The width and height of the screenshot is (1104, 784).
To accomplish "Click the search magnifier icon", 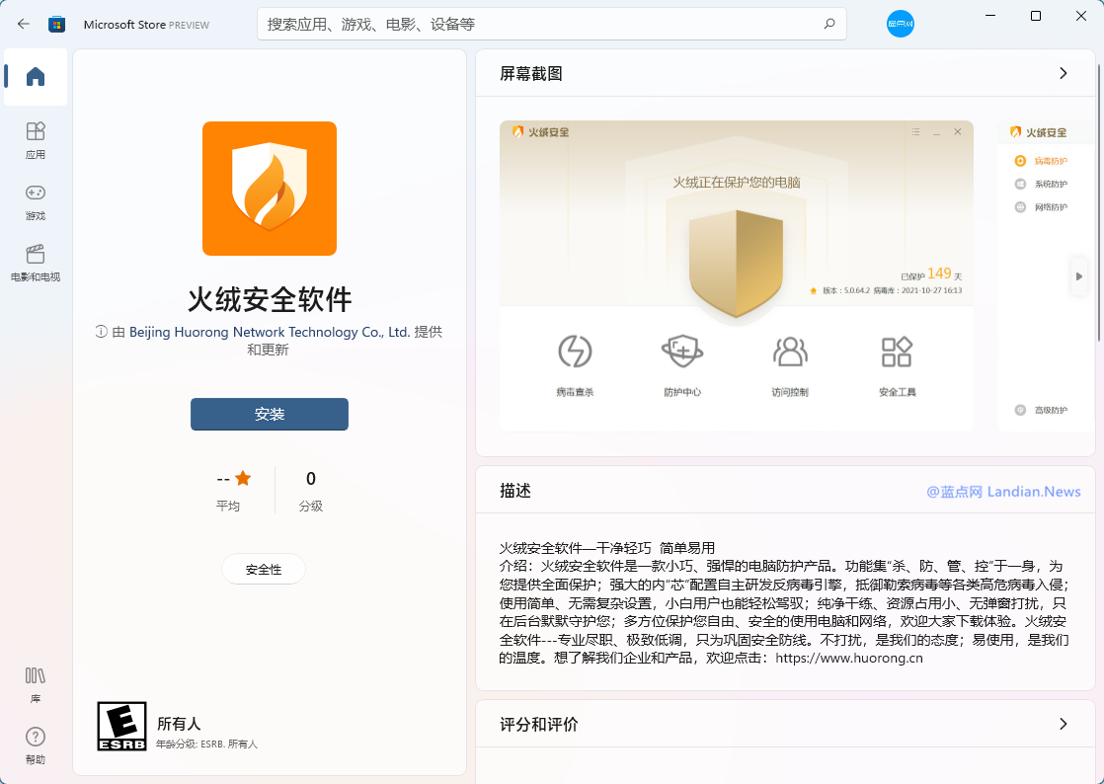I will 828,24.
